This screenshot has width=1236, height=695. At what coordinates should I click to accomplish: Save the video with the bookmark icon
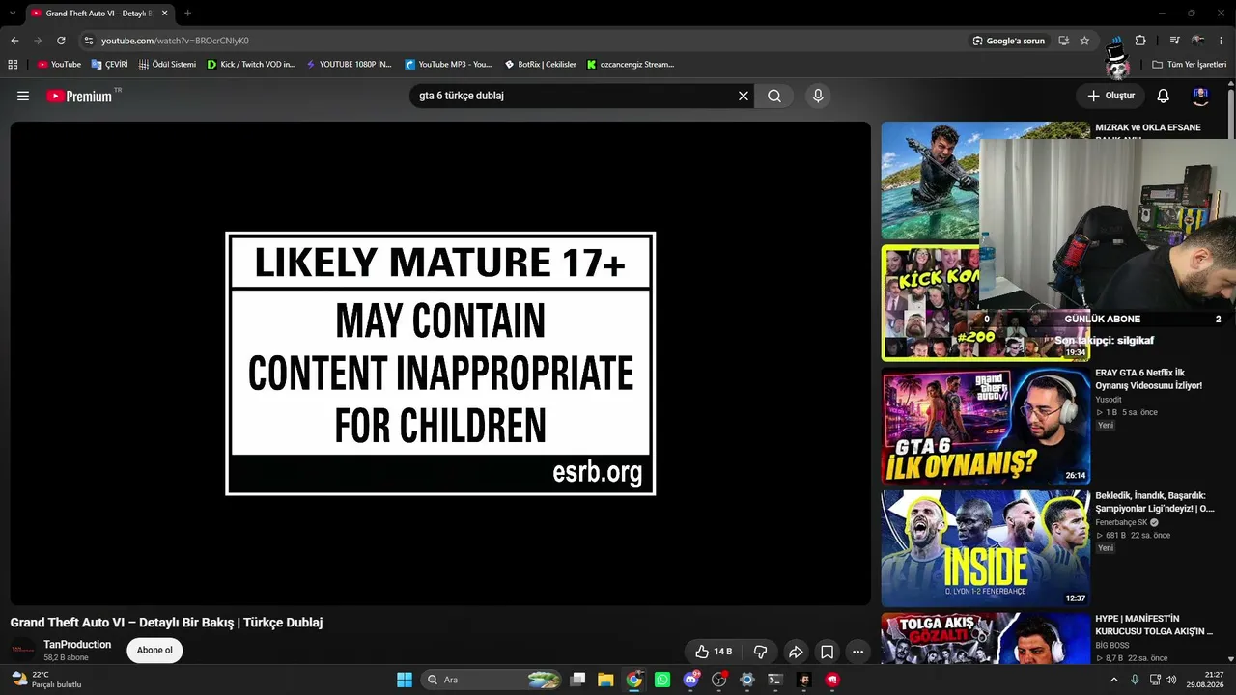[828, 652]
